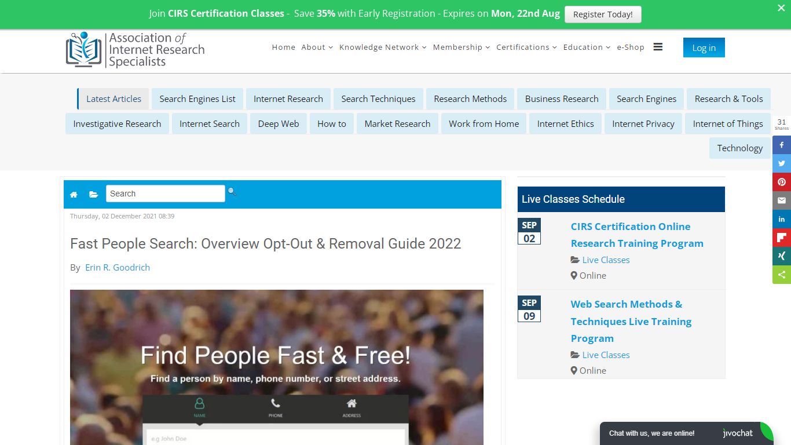Image resolution: width=791 pixels, height=445 pixels.
Task: Open the hamburger menu icon
Action: coord(658,47)
